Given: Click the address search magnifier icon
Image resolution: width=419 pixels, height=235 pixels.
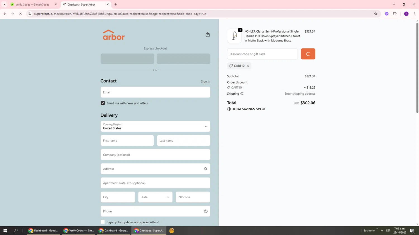Looking at the screenshot, I should point(206,169).
